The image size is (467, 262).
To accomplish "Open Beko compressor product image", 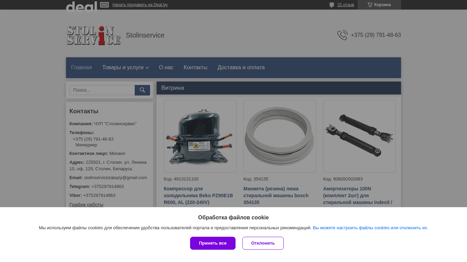I will [x=200, y=136].
